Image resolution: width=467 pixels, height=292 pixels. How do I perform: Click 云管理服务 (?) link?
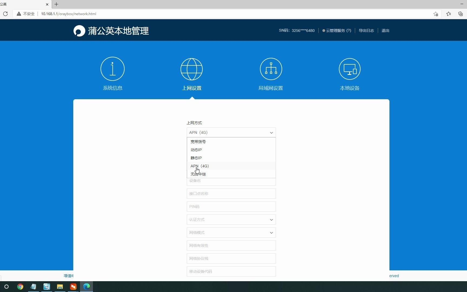pyautogui.click(x=338, y=31)
